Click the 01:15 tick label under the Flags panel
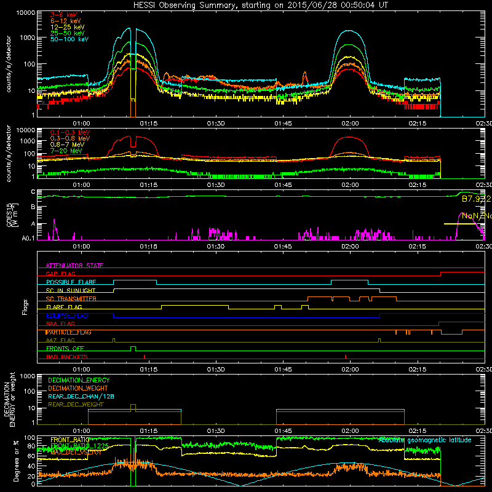Image resolution: width=492 pixels, height=492 pixels. coord(148,370)
